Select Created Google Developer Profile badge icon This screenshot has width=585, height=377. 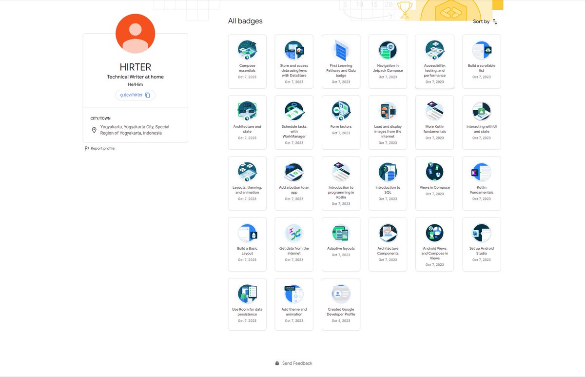341,294
